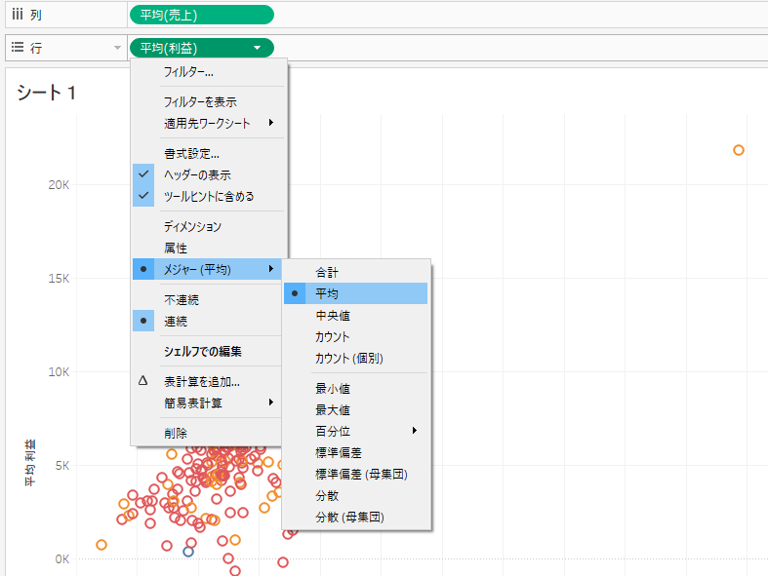Click the delta icon beside 表計算を追加
Viewport: 768px width, 576px height.
coord(143,381)
